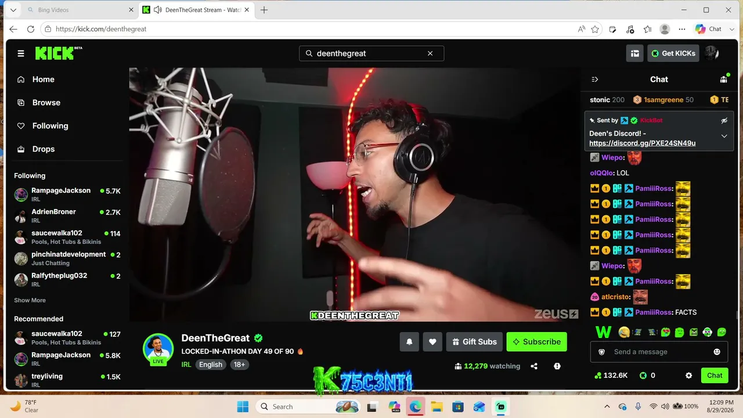
Task: Click the Send a message chat input
Action: (x=659, y=352)
